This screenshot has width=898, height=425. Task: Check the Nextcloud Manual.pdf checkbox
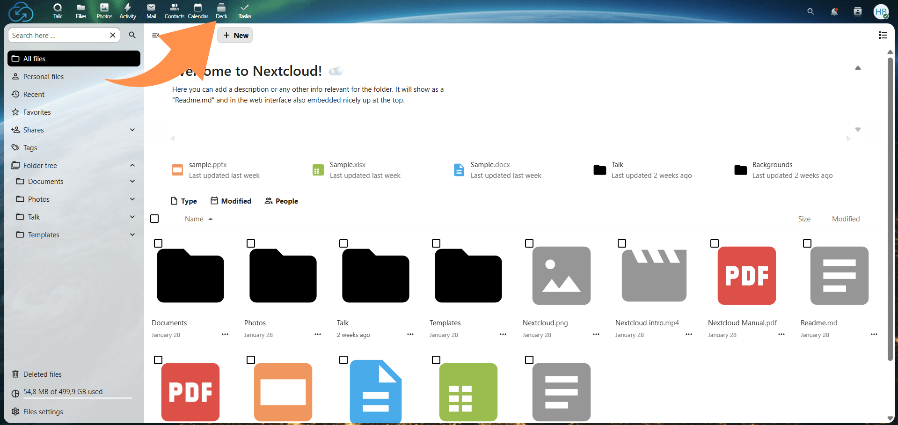pyautogui.click(x=714, y=243)
